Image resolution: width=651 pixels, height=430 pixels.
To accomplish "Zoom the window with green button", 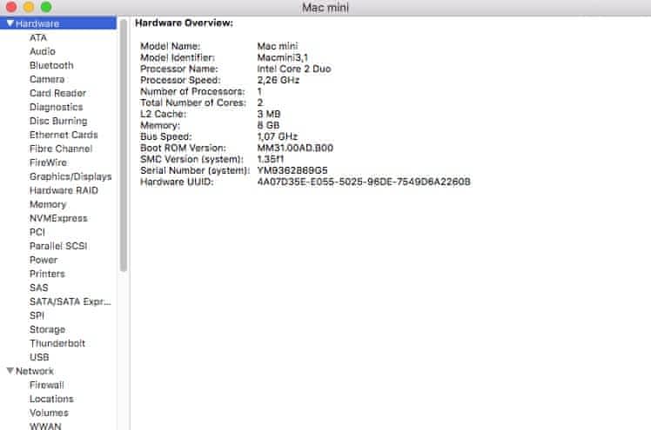I will click(x=46, y=7).
